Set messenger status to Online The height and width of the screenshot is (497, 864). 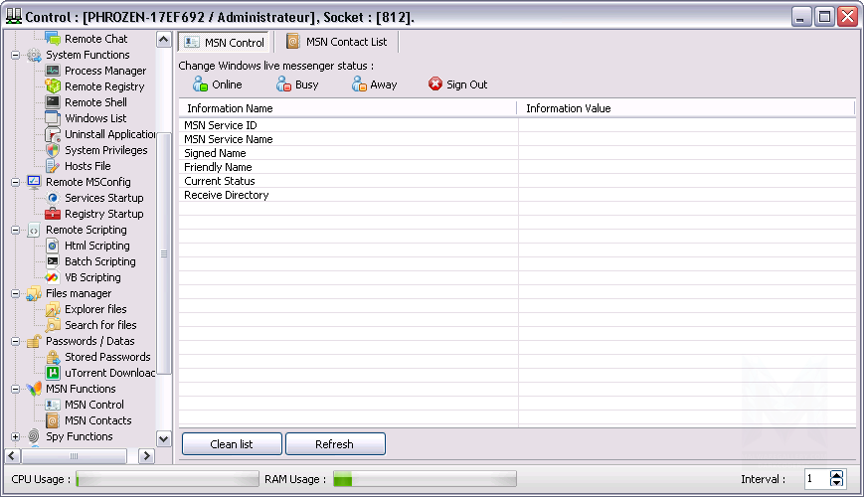[217, 84]
